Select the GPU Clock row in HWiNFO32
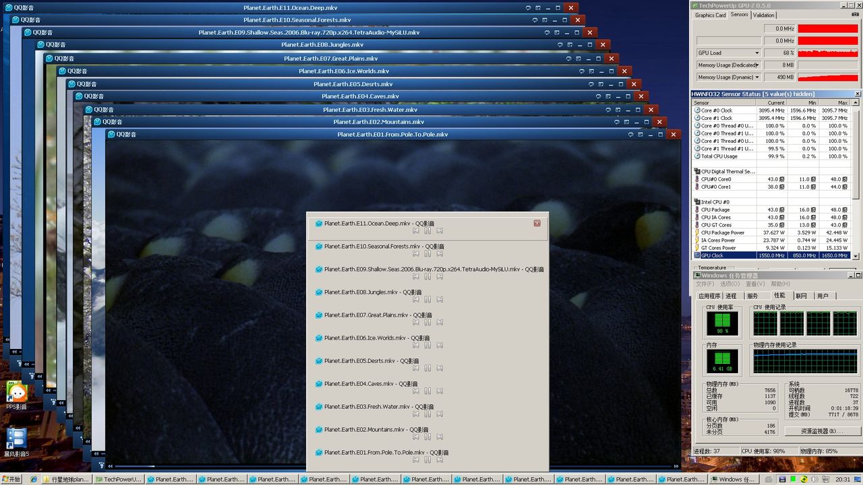863x485 pixels. (773, 256)
